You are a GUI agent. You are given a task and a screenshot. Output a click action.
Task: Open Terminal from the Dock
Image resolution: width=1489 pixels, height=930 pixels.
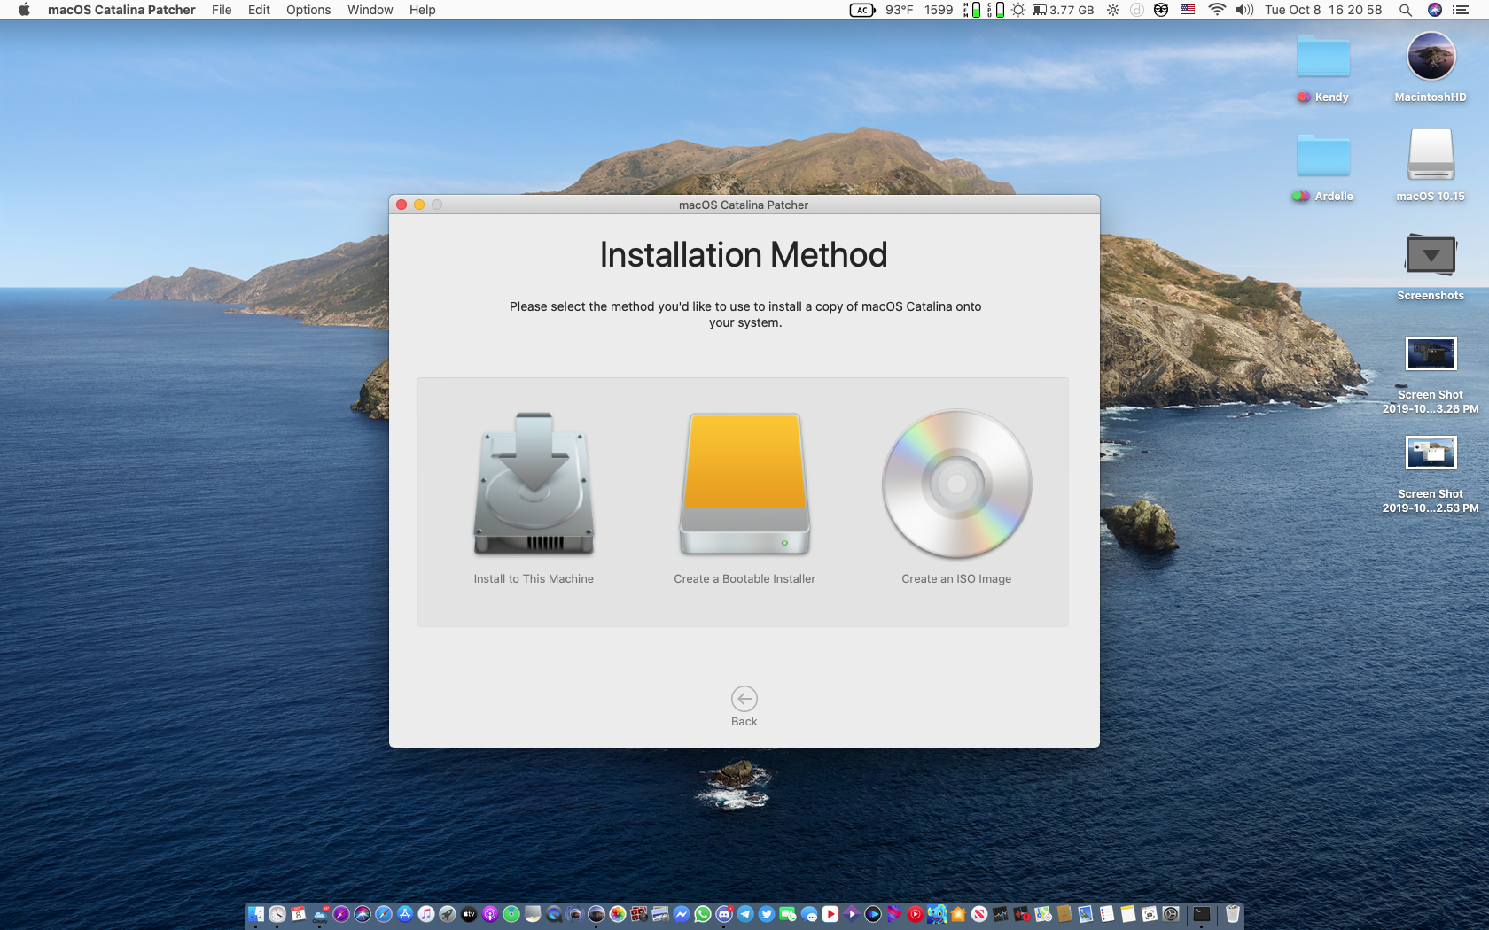pyautogui.click(x=1202, y=914)
